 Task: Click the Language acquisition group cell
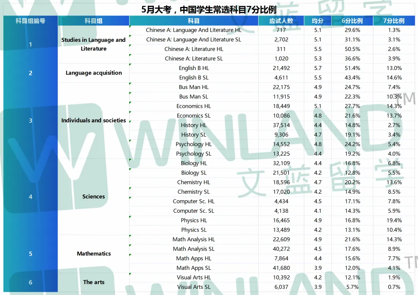click(94, 73)
